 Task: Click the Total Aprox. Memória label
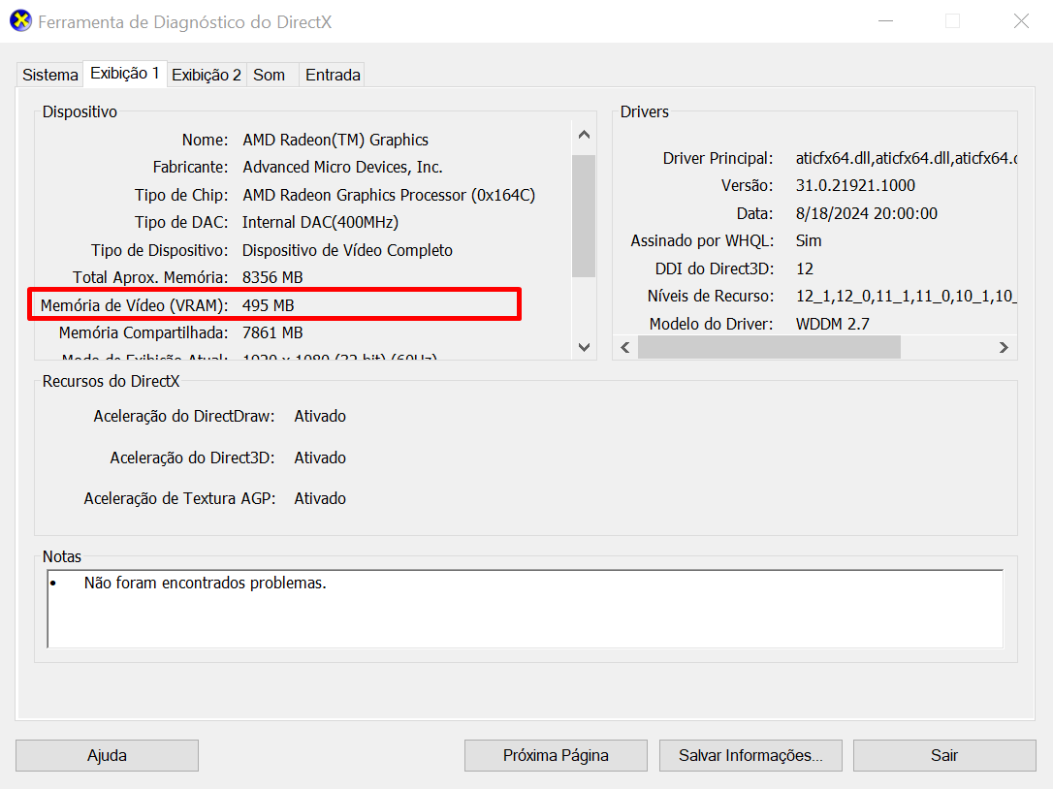point(150,277)
